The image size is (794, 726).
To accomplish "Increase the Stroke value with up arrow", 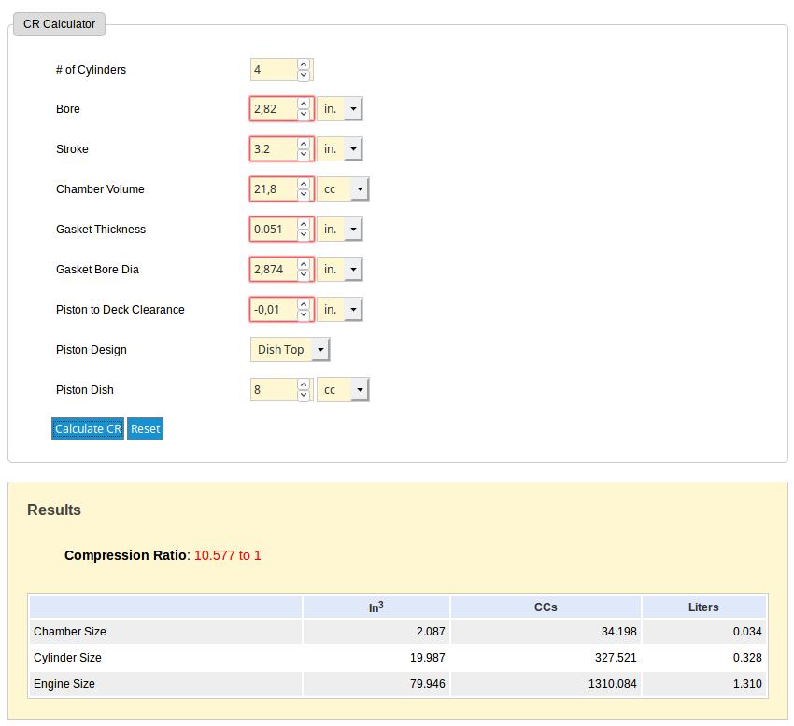I will point(304,144).
